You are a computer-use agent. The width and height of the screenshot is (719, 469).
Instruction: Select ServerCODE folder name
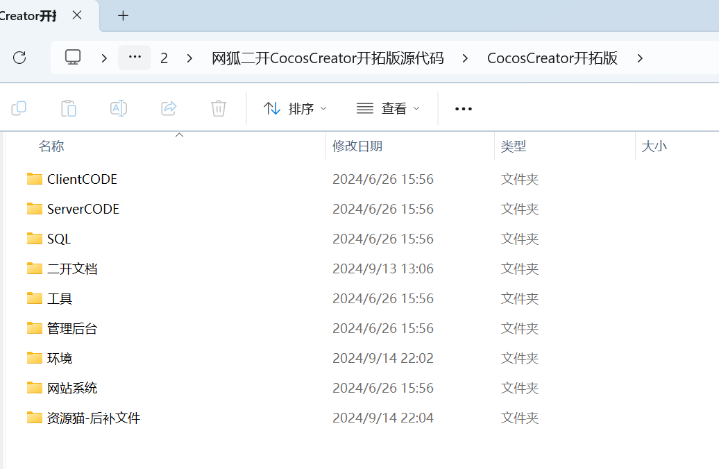(83, 209)
